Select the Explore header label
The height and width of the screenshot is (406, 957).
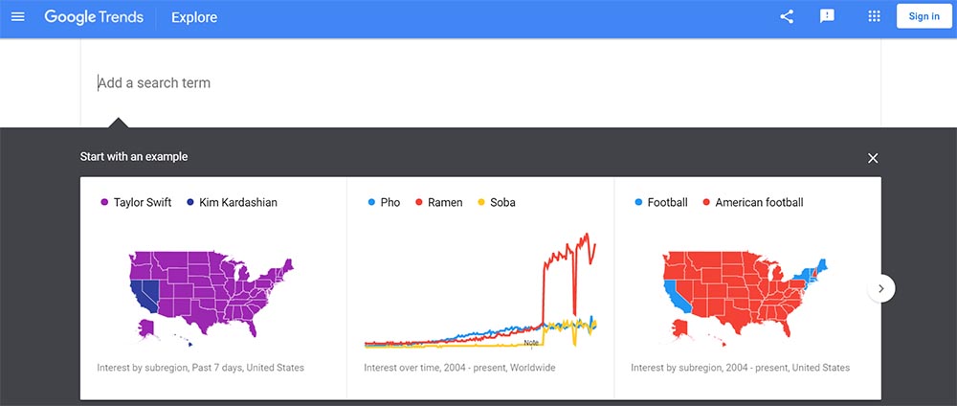click(194, 17)
